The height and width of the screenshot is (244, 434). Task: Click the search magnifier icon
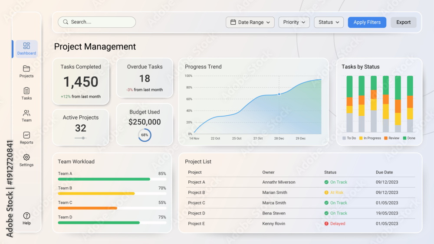(x=66, y=22)
